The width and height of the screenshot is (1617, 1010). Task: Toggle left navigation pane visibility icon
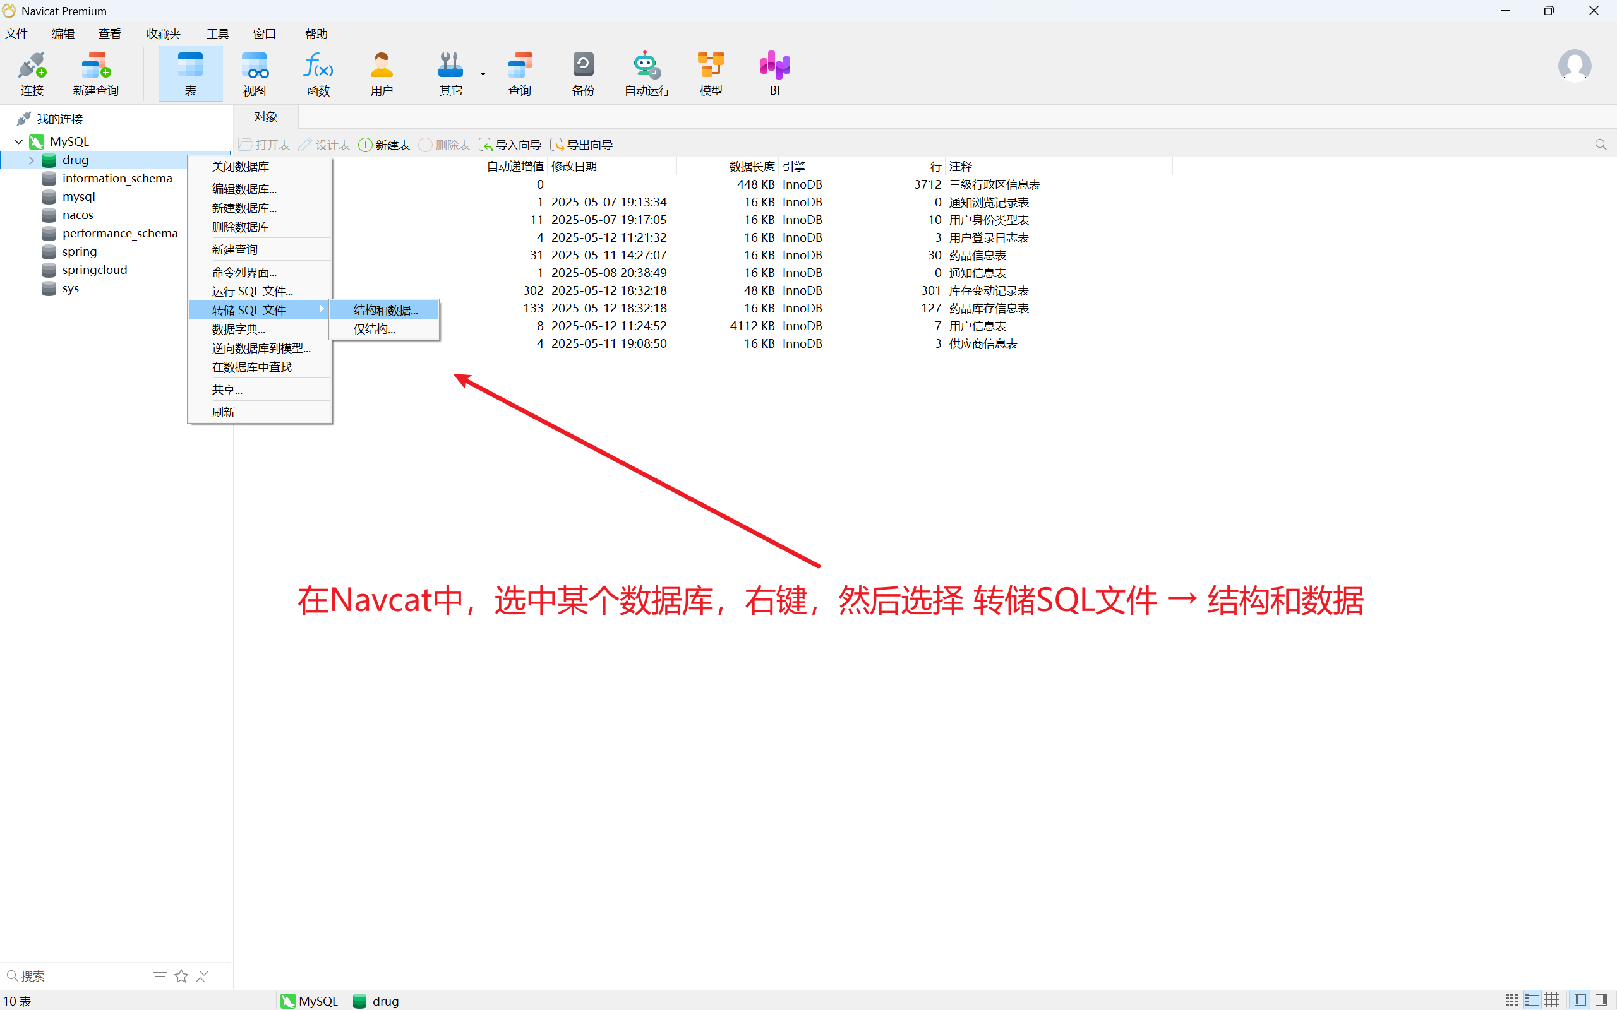point(1580,1000)
